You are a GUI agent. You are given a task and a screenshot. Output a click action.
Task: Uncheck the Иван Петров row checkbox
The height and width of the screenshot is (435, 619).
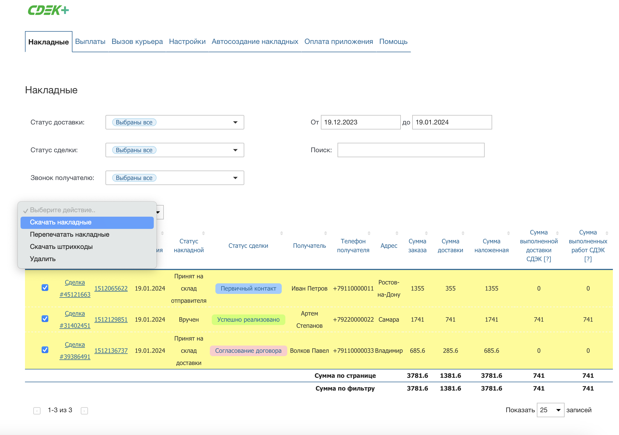45,287
